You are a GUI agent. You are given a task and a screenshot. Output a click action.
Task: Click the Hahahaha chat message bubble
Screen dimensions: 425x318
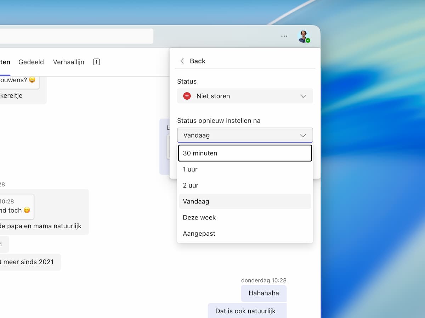coord(263,293)
